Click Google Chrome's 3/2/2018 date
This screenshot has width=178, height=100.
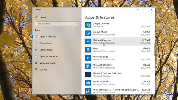coord(145,26)
